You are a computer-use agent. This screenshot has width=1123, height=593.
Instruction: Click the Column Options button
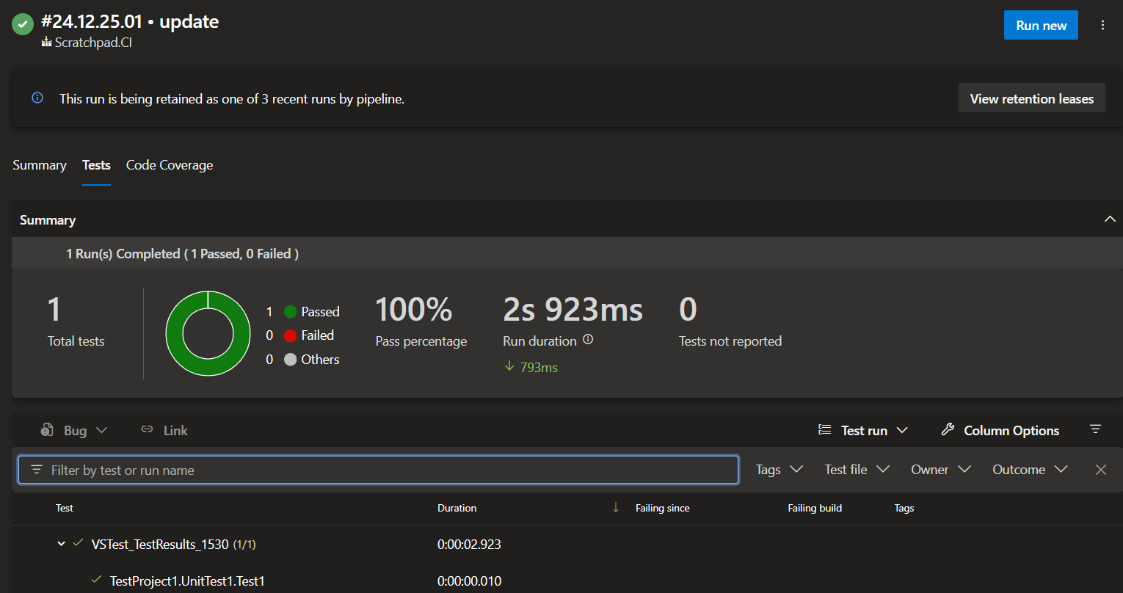(x=1000, y=430)
